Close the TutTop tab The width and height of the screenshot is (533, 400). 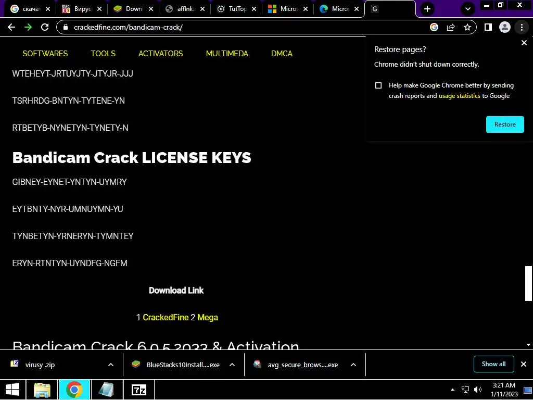254,9
